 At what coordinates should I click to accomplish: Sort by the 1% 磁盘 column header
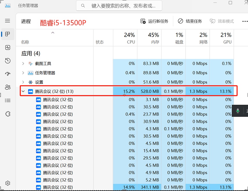pos(173,38)
